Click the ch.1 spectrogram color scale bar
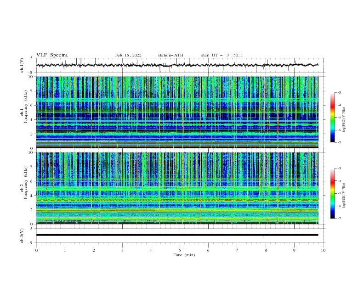This screenshot has height=281, width=364. point(332,118)
